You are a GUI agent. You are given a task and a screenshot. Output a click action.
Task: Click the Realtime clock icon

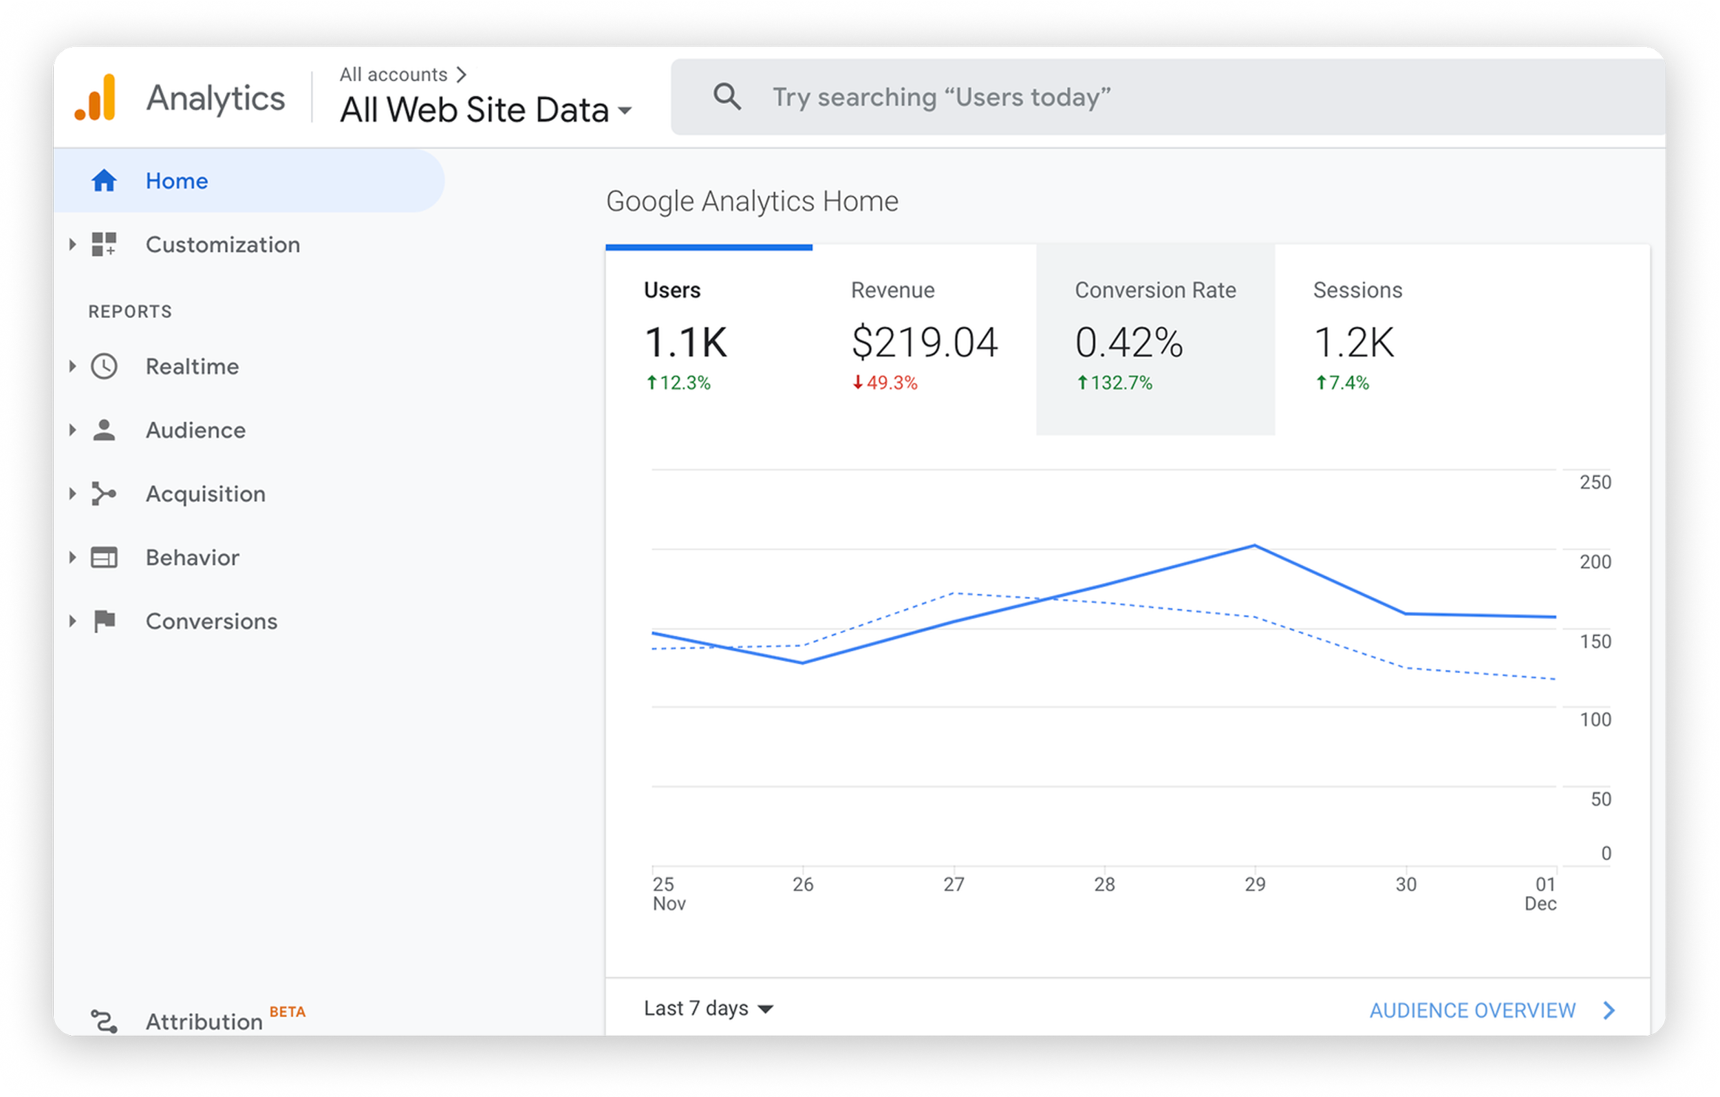click(x=105, y=367)
